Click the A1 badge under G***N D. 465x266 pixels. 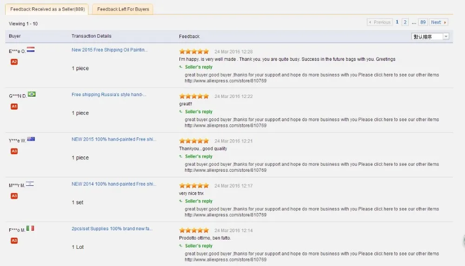(x=14, y=107)
